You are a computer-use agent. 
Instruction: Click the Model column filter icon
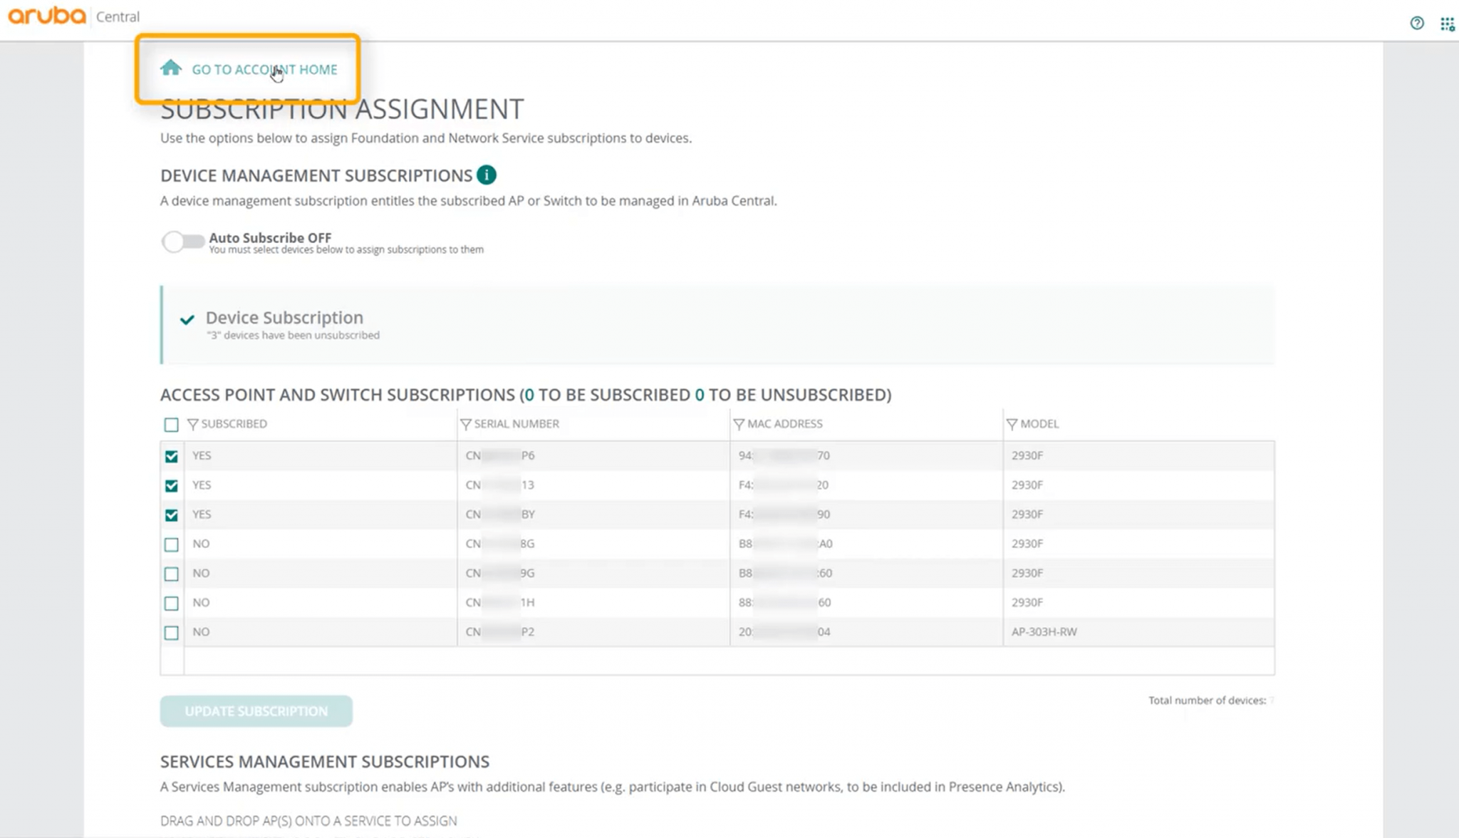coord(1012,425)
